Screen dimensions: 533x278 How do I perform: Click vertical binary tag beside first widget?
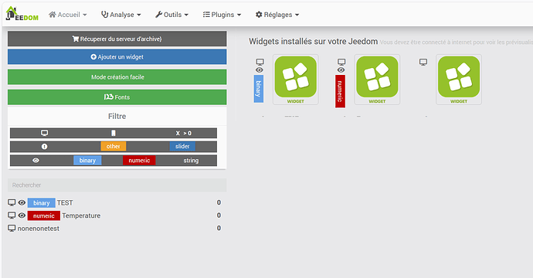(x=258, y=89)
